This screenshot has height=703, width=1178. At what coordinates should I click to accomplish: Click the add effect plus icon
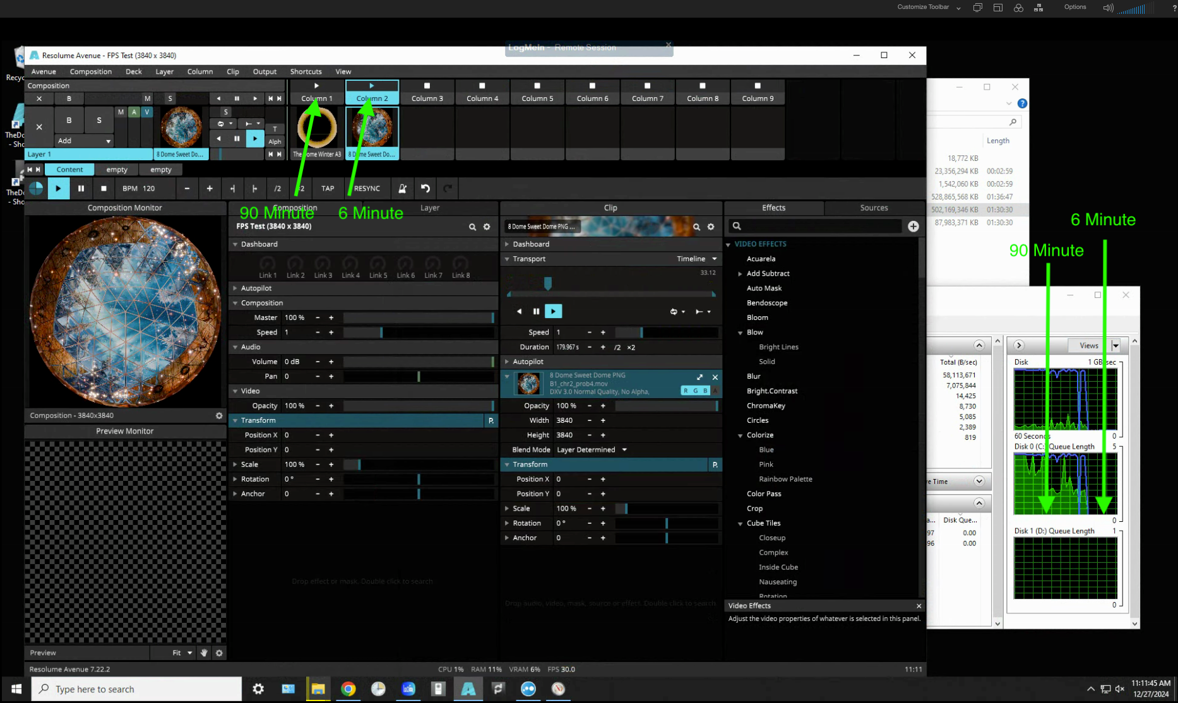point(913,226)
